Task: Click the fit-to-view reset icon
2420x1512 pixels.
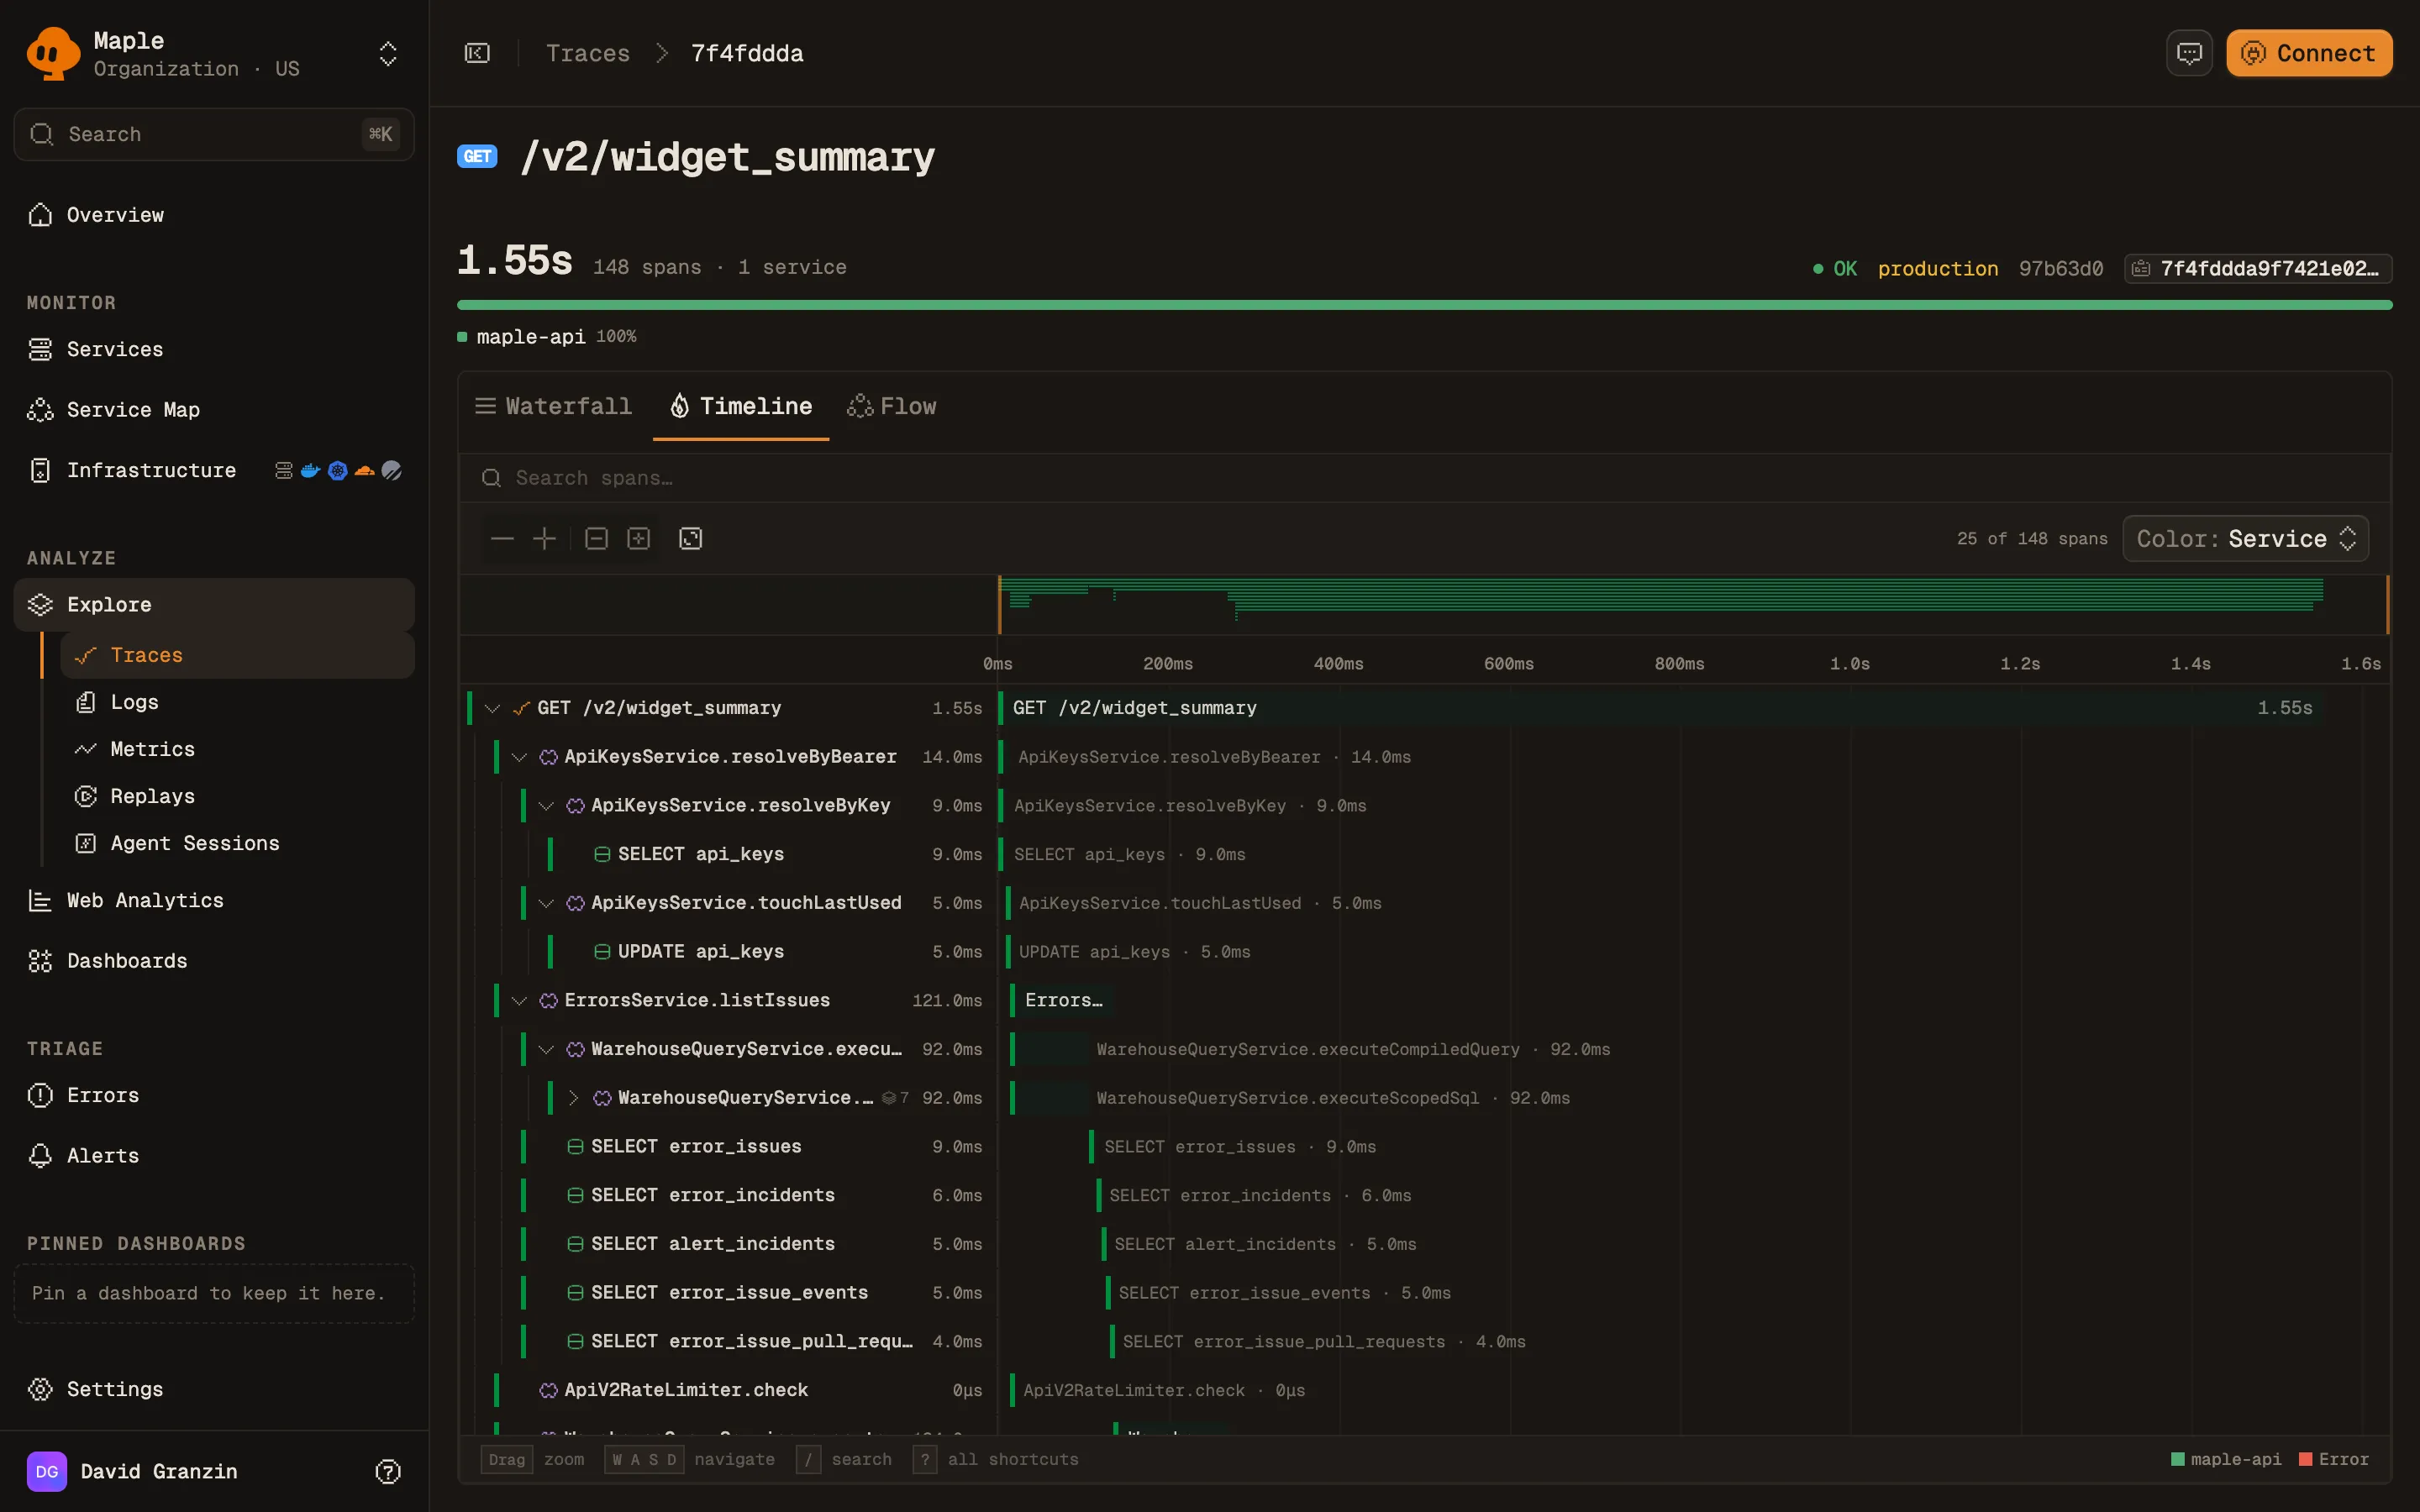Action: 690,539
